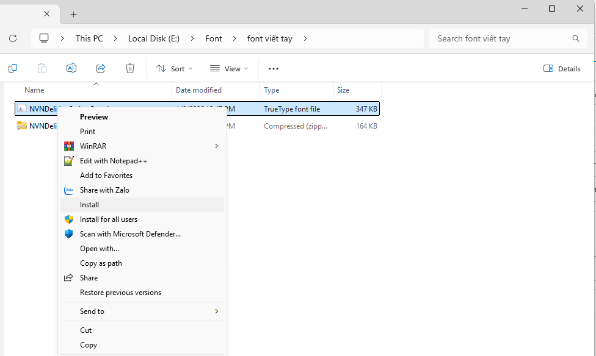The image size is (596, 356).
Task: Click the PC monitor icon in address bar
Action: tap(44, 38)
